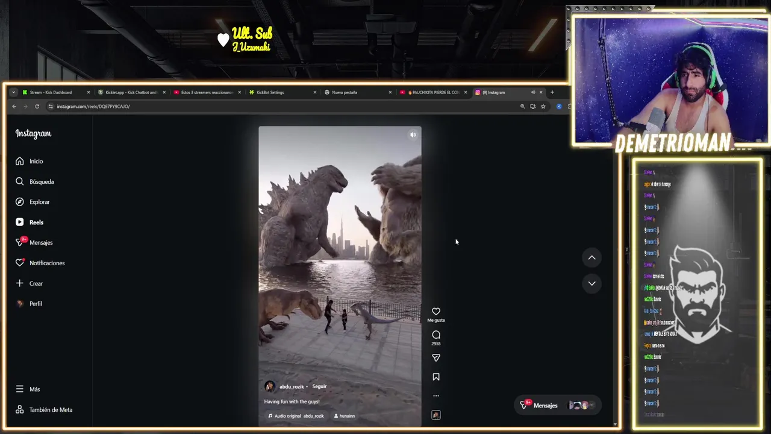This screenshot has width=771, height=434.
Task: Click browser forward arrow
Action: point(25,106)
